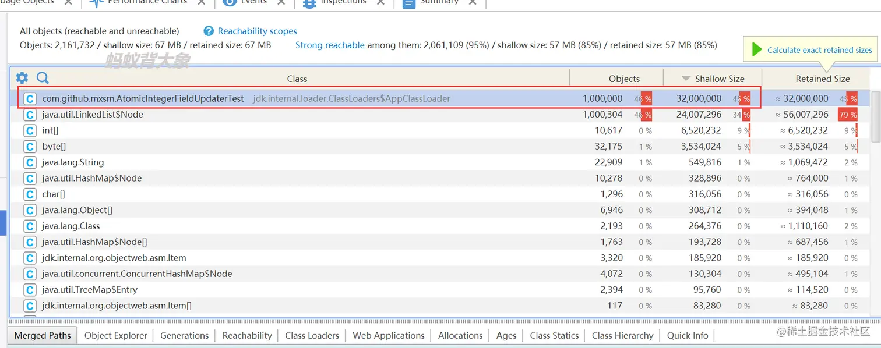Viewport: 881px width, 348px height.
Task: Click the 10,617 objects count for int[]
Action: [x=608, y=131]
